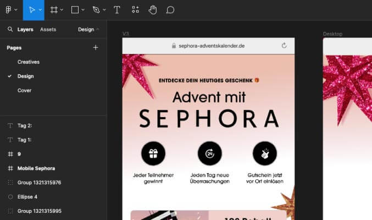Add a new page with plus button

tap(96, 48)
